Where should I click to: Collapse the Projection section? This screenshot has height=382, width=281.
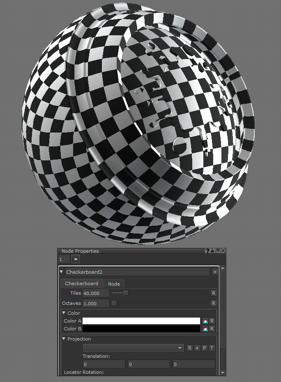[64, 339]
